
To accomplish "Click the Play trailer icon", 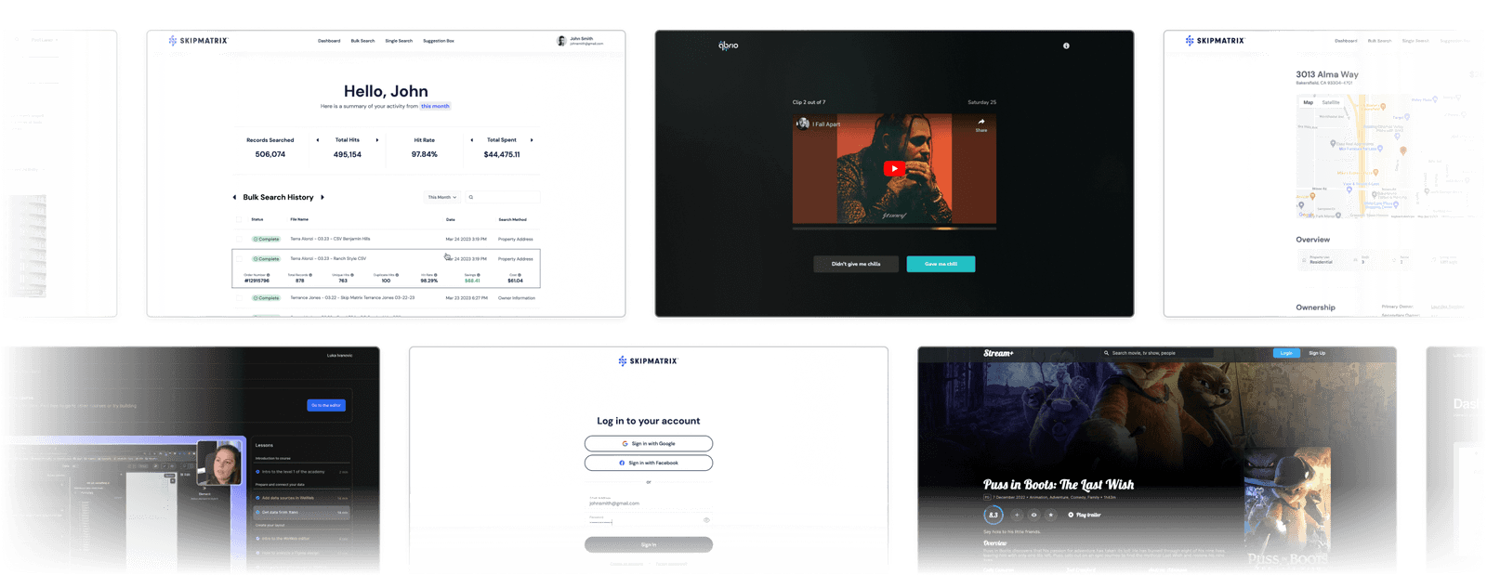I will click(x=1071, y=515).
